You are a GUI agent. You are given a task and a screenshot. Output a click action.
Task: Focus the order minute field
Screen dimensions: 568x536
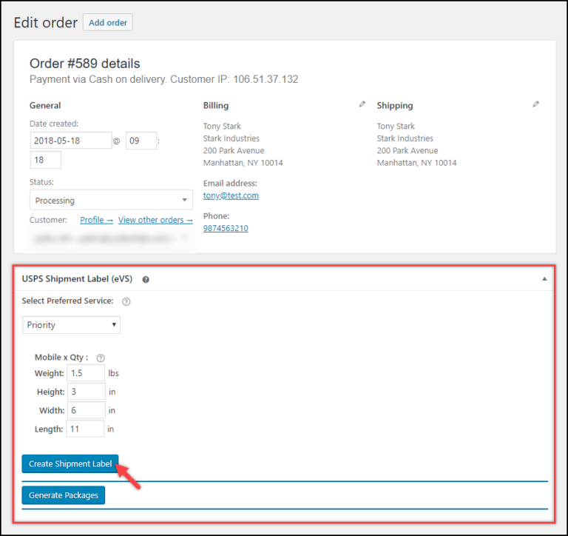point(46,160)
